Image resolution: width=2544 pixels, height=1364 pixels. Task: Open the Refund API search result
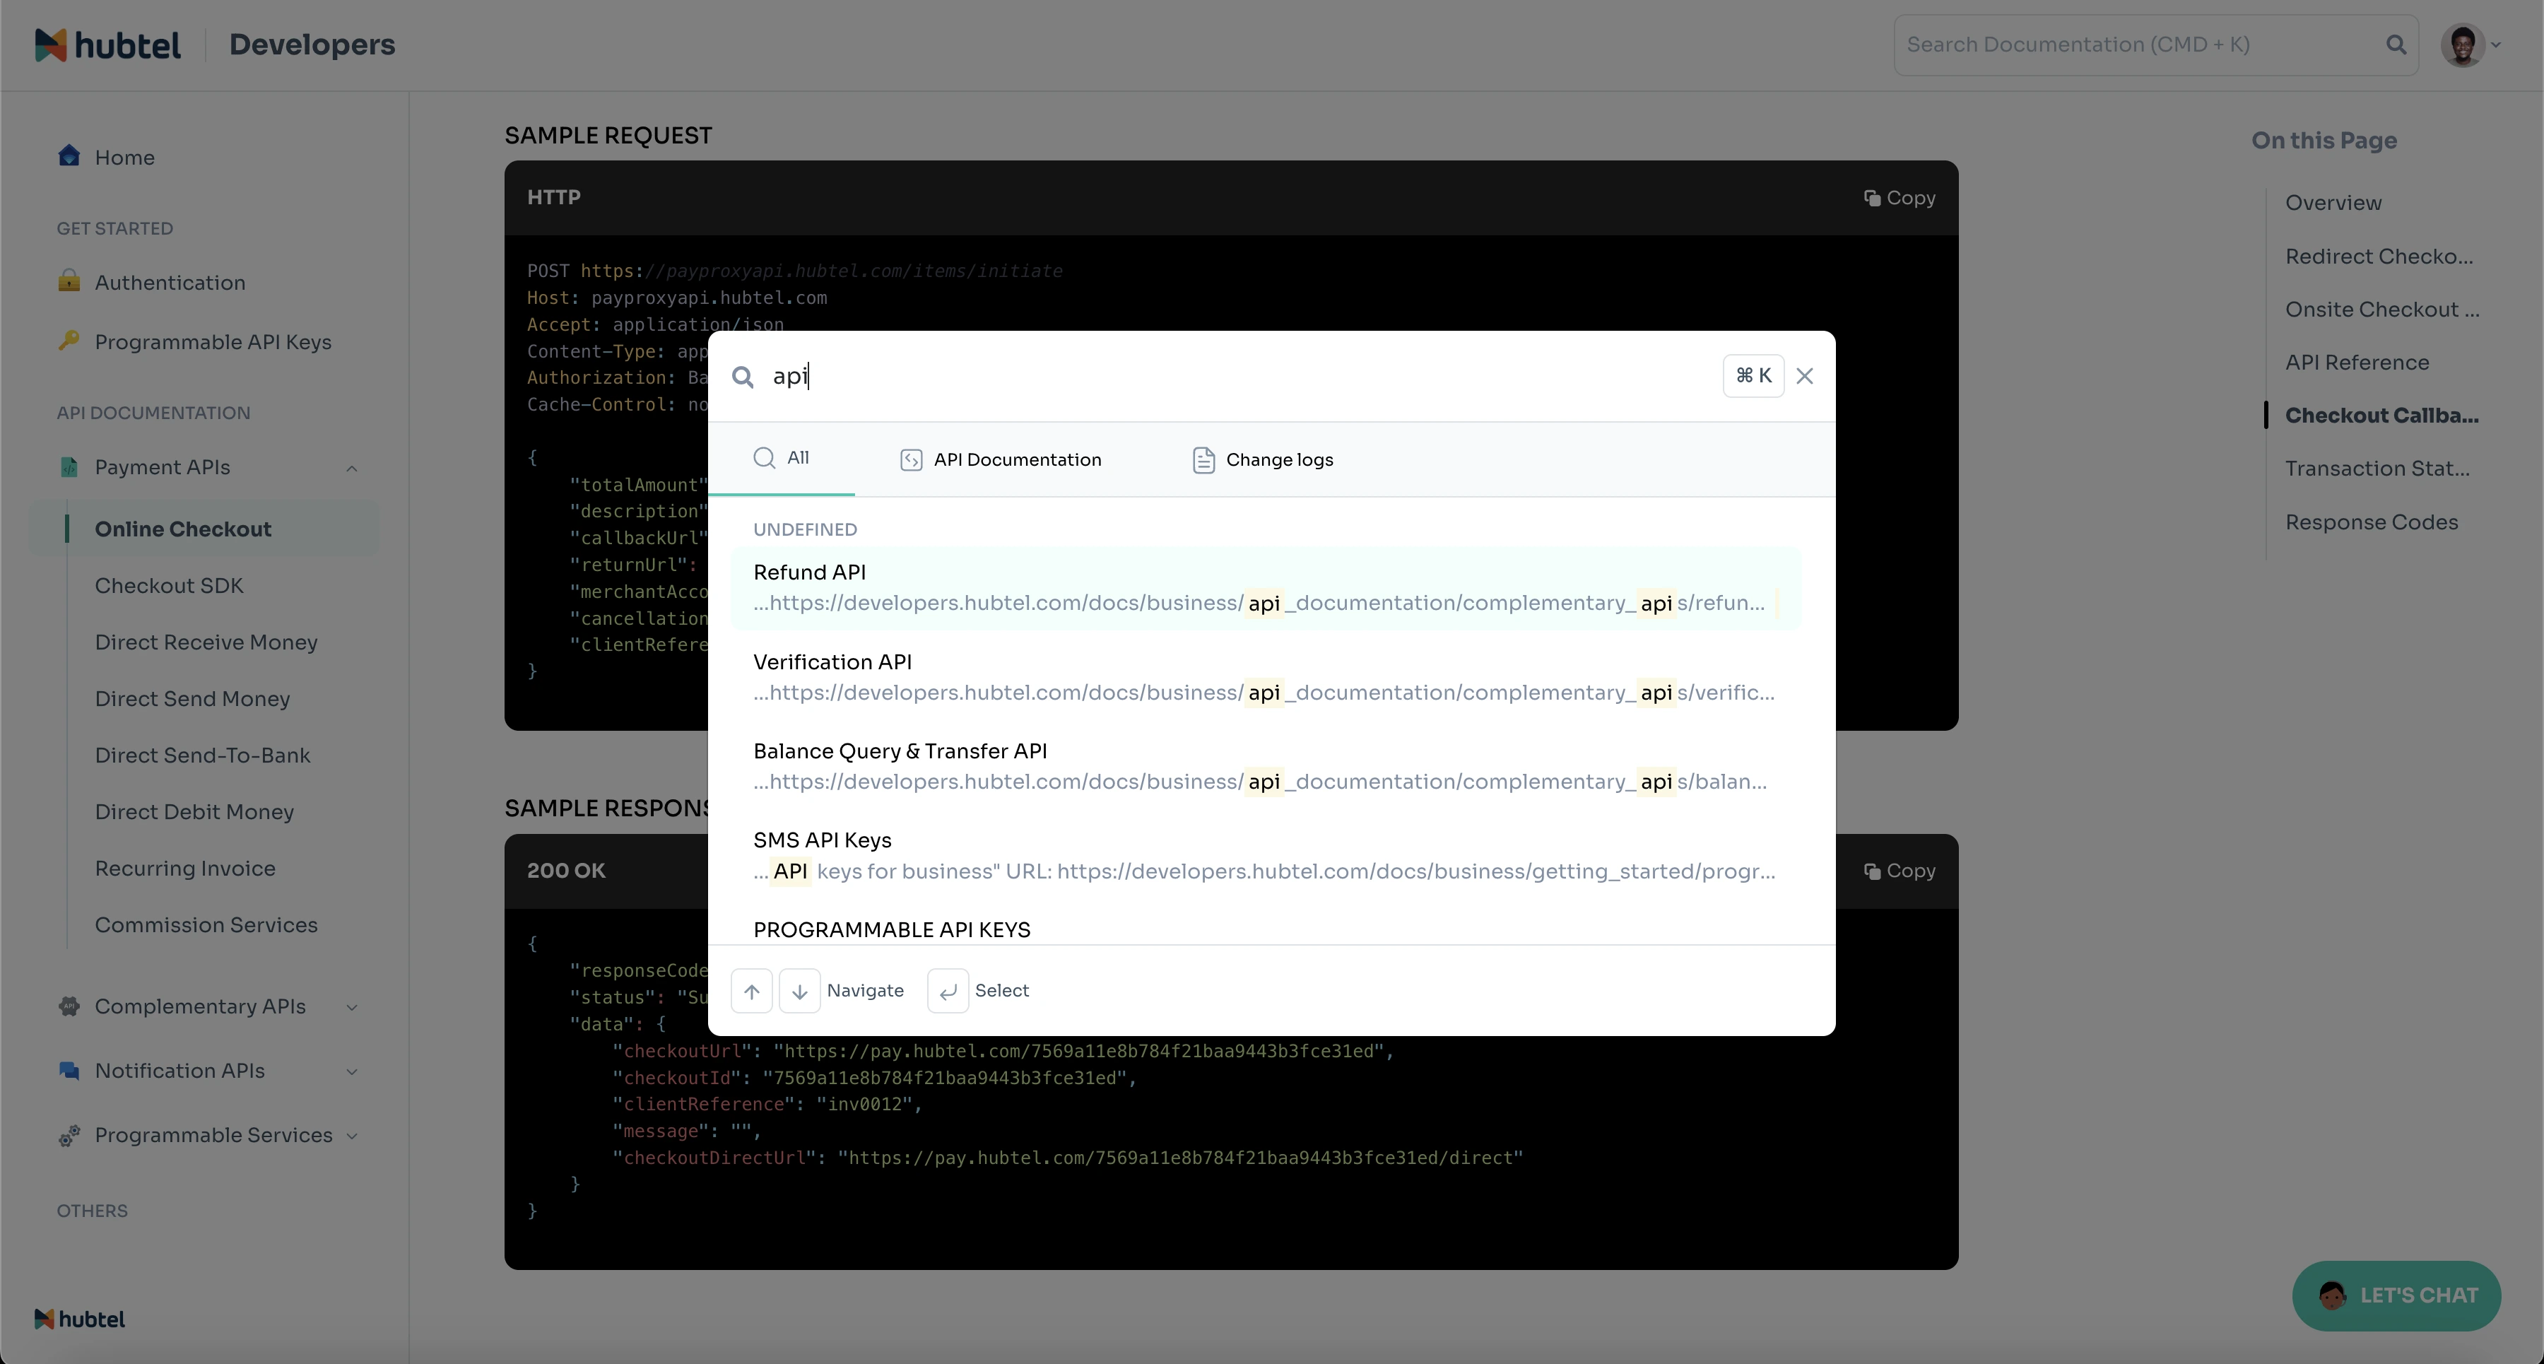[1265, 588]
